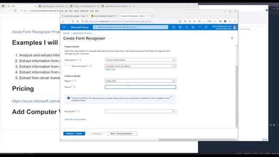Click Review + create button
This screenshot has height=157, width=279.
74,133
